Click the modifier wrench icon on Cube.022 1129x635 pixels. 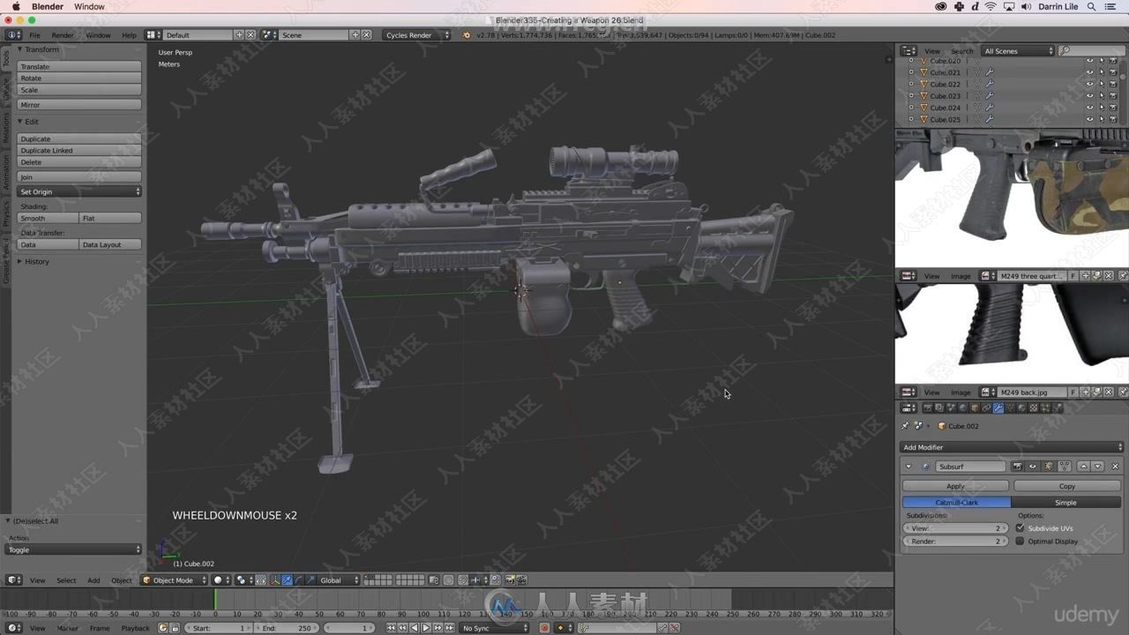[990, 84]
